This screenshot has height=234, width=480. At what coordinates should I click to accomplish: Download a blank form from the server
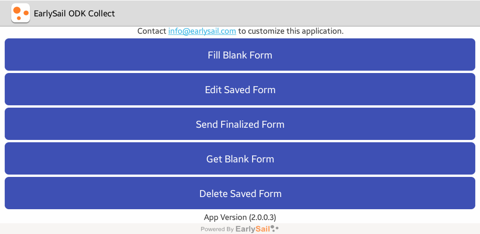point(240,159)
